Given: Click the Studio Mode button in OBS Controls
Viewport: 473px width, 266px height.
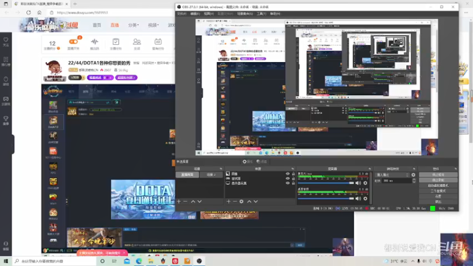Looking at the screenshot, I should coord(438,191).
